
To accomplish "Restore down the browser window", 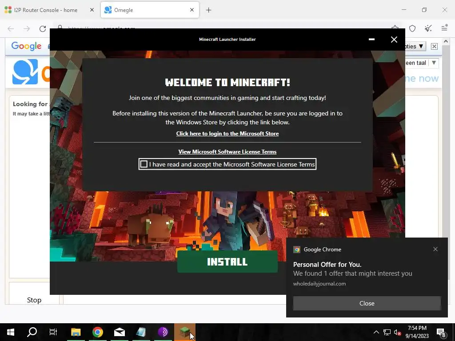I will coord(424,10).
